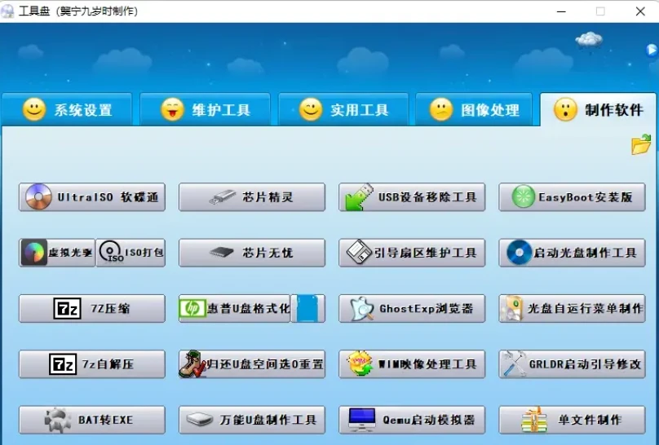Click the blue CD icon on 启动光盘制作工具
Image resolution: width=659 pixels, height=445 pixels.
[x=519, y=253]
